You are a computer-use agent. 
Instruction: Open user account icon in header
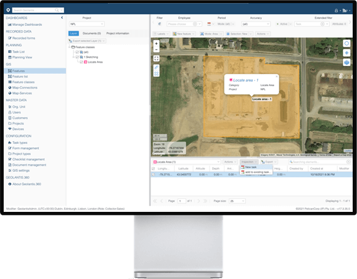[336, 10]
